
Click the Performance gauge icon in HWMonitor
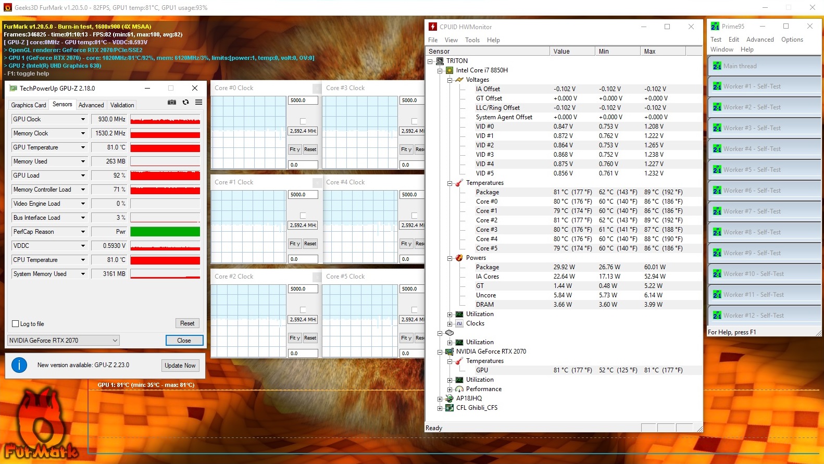pos(459,389)
